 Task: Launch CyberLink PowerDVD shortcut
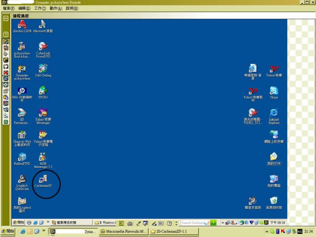point(43,50)
